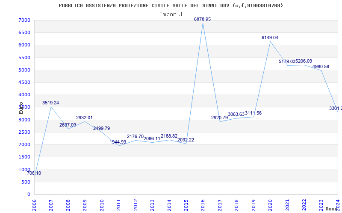Viewport: 342px width, 213px height.
Task: Click the data label 4980.58
Action: click(x=321, y=66)
